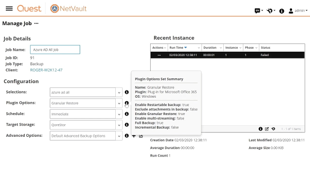Show info for Schedule set
The height and width of the screenshot is (174, 310).
coord(127,114)
